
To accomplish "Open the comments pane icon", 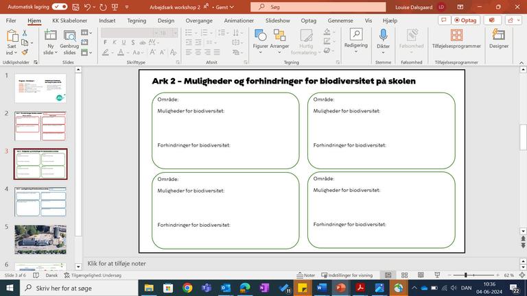I will coord(444,20).
